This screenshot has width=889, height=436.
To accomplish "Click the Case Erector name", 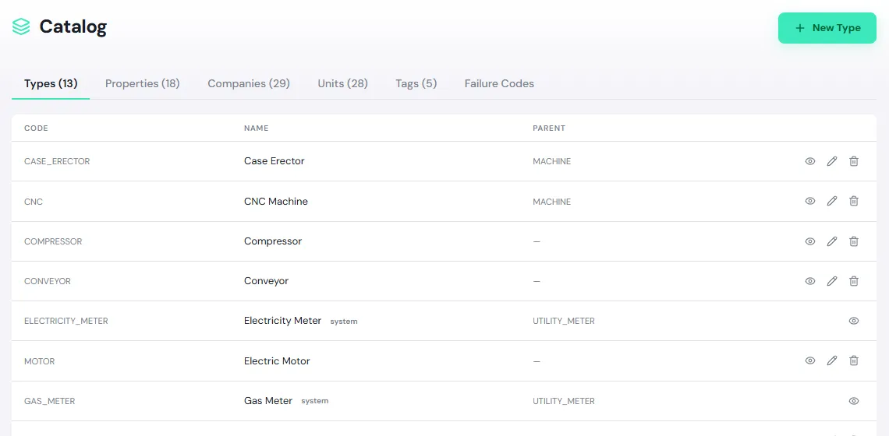I will 274,161.
